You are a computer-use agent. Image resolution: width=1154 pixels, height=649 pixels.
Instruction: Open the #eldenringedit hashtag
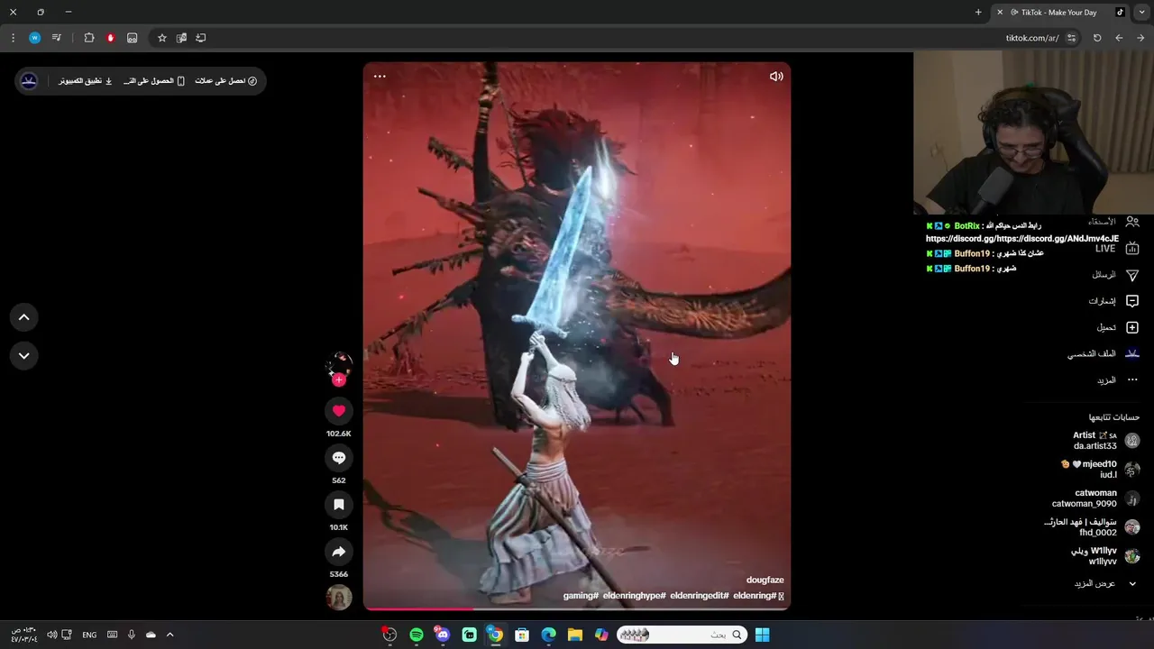tap(699, 596)
